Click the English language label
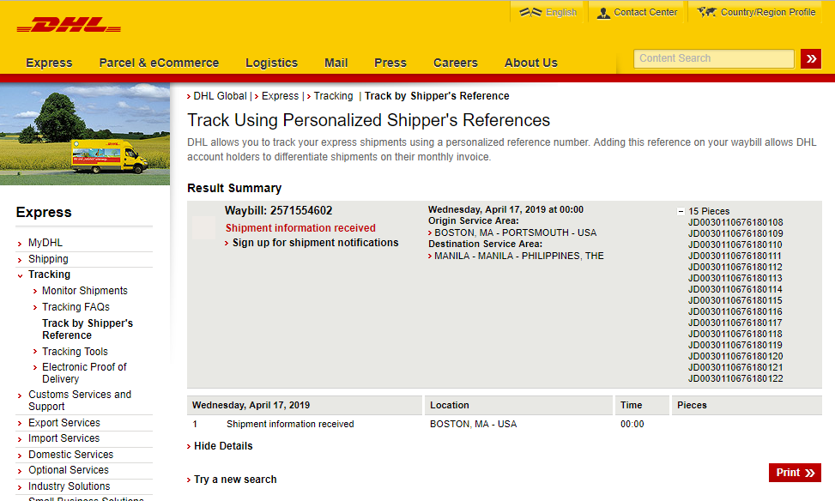Viewport: 835px width, 501px height. (x=561, y=12)
